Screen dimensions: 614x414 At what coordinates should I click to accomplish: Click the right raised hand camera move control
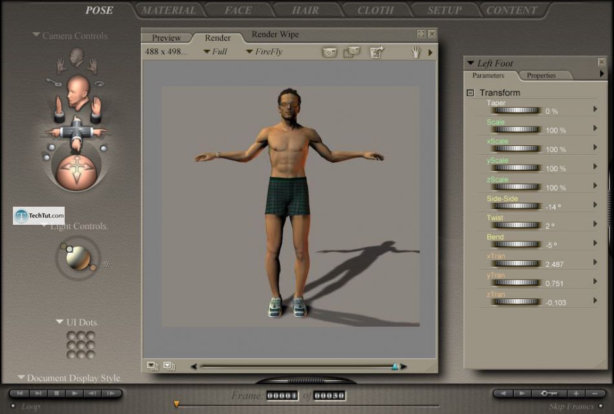point(96,110)
